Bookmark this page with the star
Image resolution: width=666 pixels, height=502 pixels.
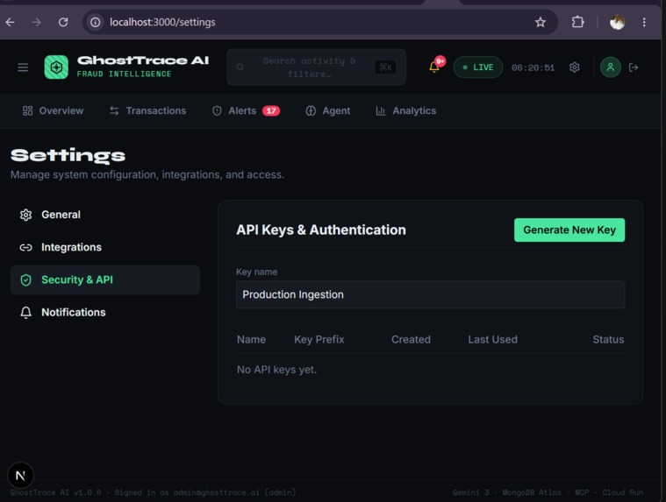coord(540,22)
